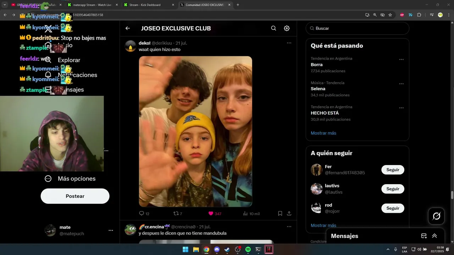Show hidden tray icons chevron

click(x=388, y=250)
